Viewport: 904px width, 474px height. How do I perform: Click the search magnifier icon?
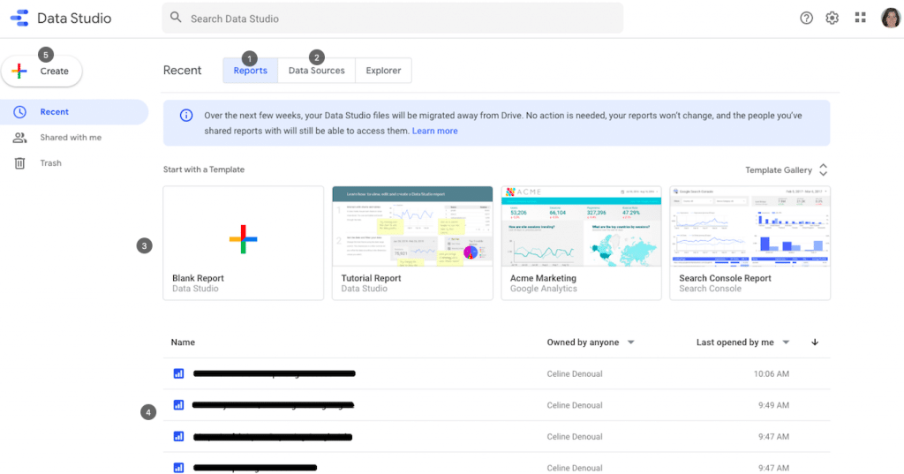coord(176,18)
